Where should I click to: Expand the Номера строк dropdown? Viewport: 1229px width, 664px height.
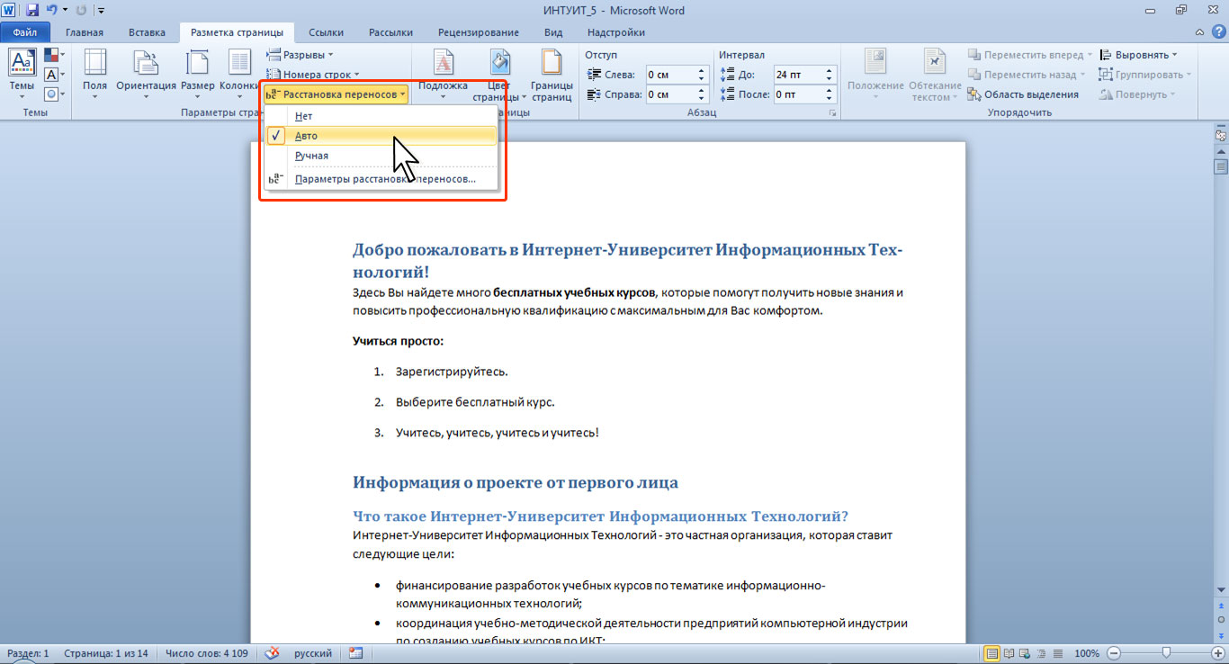tap(313, 75)
